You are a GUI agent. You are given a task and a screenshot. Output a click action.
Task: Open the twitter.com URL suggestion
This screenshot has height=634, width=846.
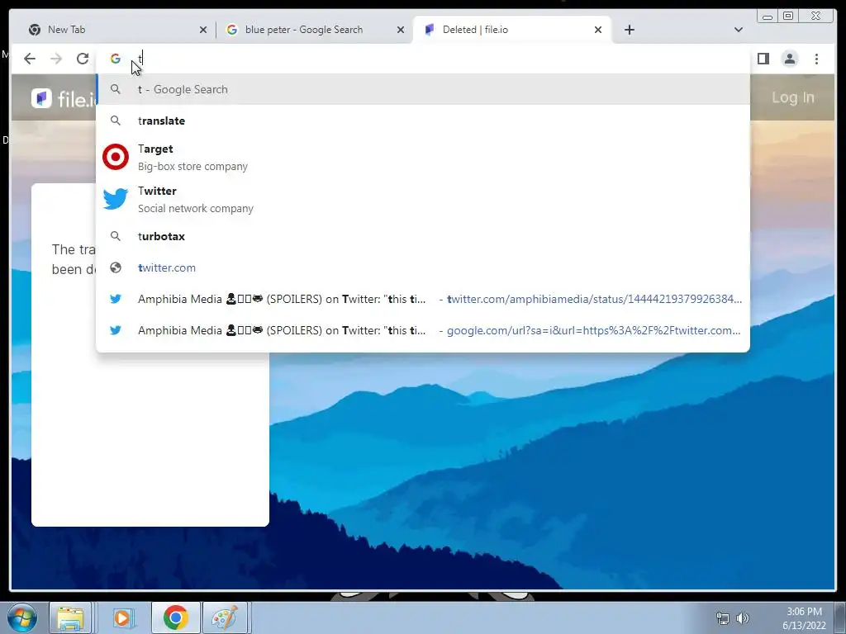point(423,267)
